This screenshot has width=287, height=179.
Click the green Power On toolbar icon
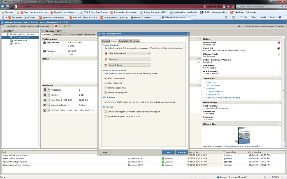click(65, 26)
